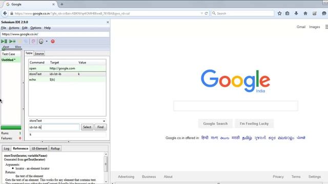Go to the Home page icon
The image size is (328, 184).
(305, 13)
